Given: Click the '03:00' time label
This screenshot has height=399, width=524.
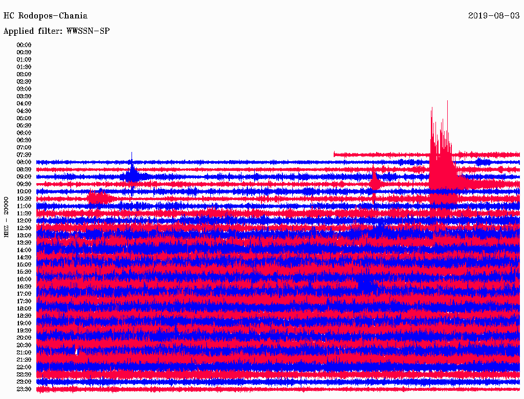Looking at the screenshot, I should pyautogui.click(x=24, y=89).
